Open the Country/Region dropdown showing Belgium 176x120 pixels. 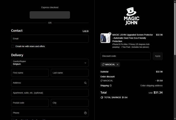point(50,63)
